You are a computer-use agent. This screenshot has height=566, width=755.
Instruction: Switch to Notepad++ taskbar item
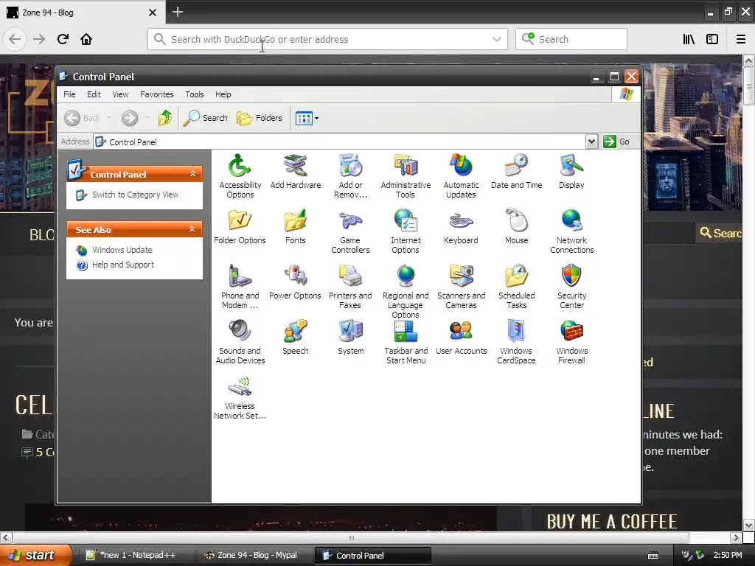[x=137, y=555]
